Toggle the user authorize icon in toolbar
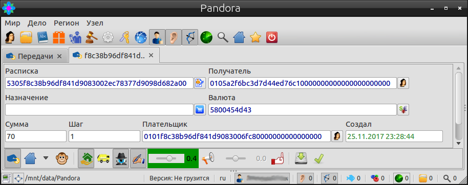This screenshot has height=185, width=468. click(x=157, y=37)
